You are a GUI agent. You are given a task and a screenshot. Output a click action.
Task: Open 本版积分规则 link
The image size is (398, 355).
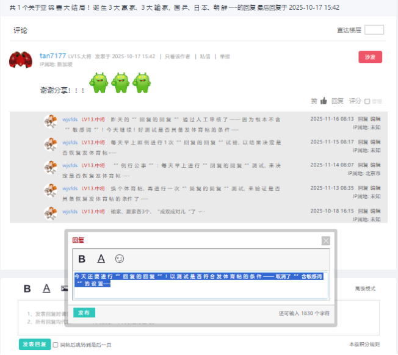(x=364, y=345)
